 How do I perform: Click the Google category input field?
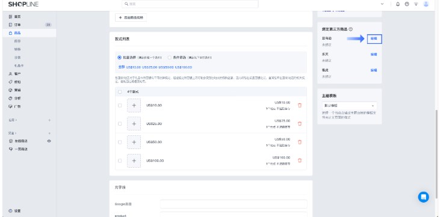point(234,204)
